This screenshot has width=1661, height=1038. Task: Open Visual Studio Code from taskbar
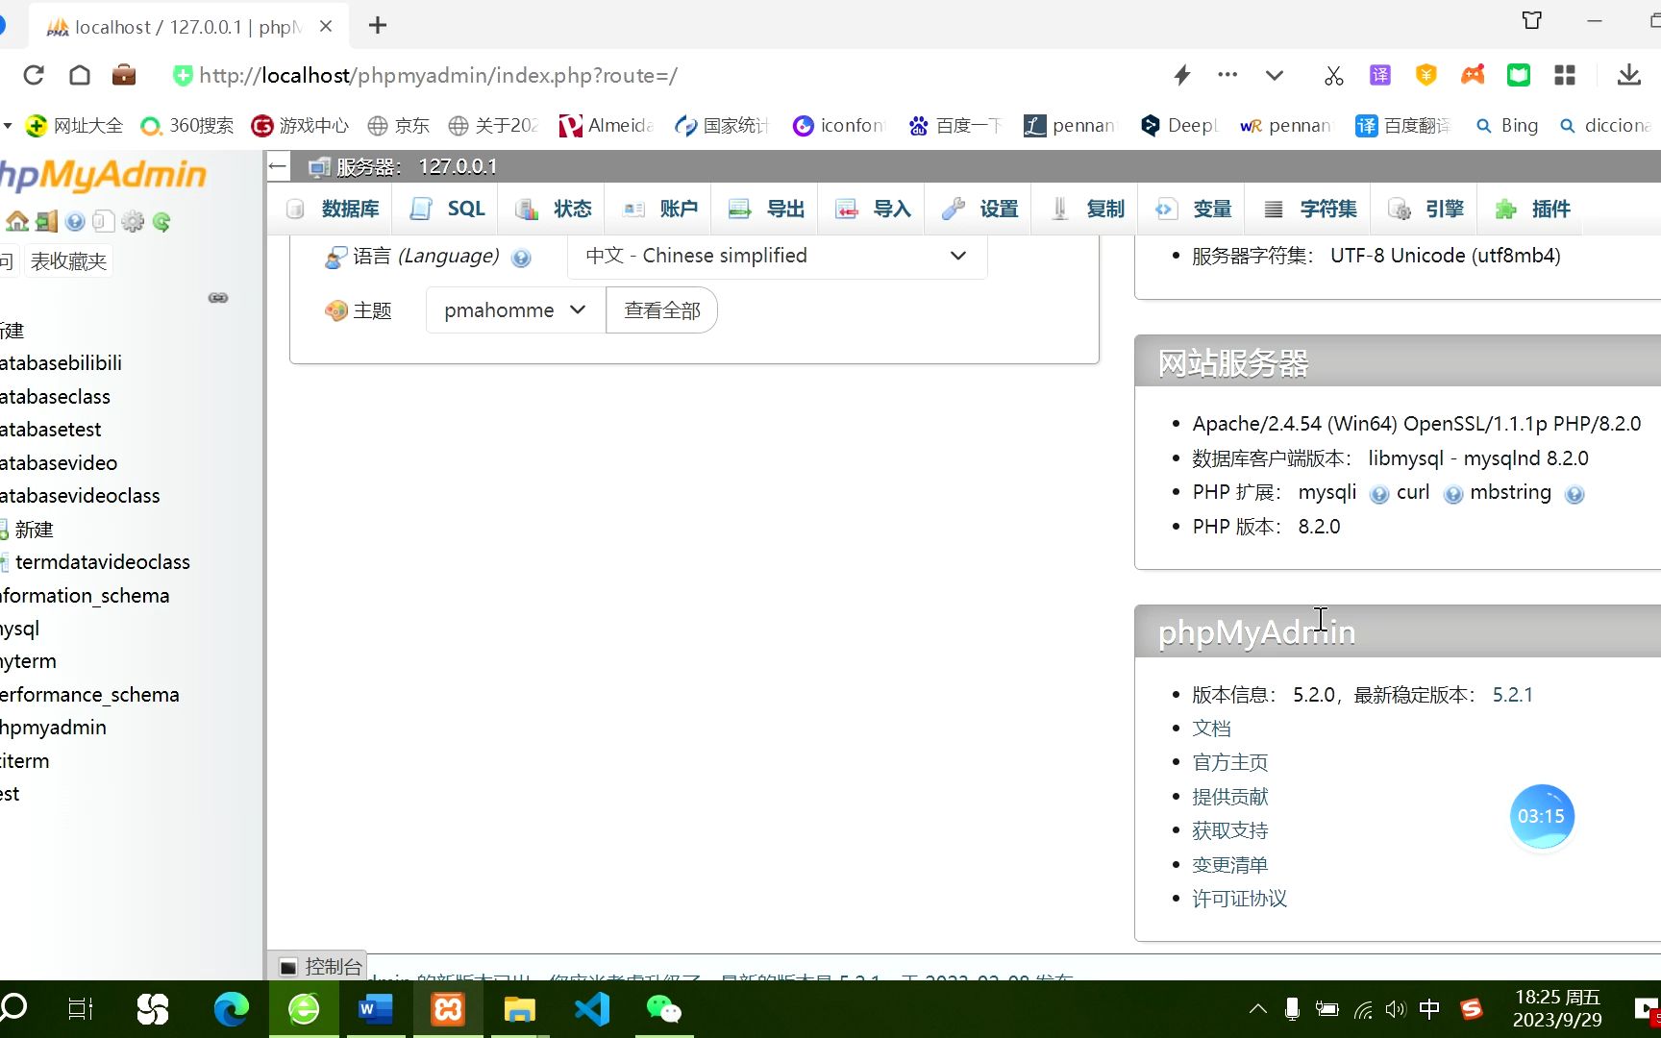[592, 1009]
